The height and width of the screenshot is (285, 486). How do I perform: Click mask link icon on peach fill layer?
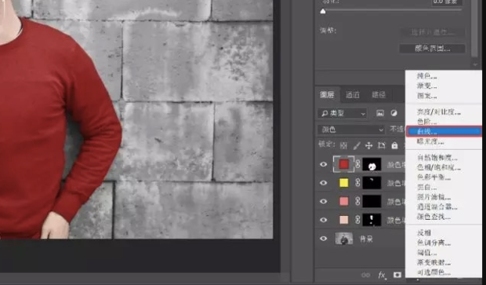(357, 220)
